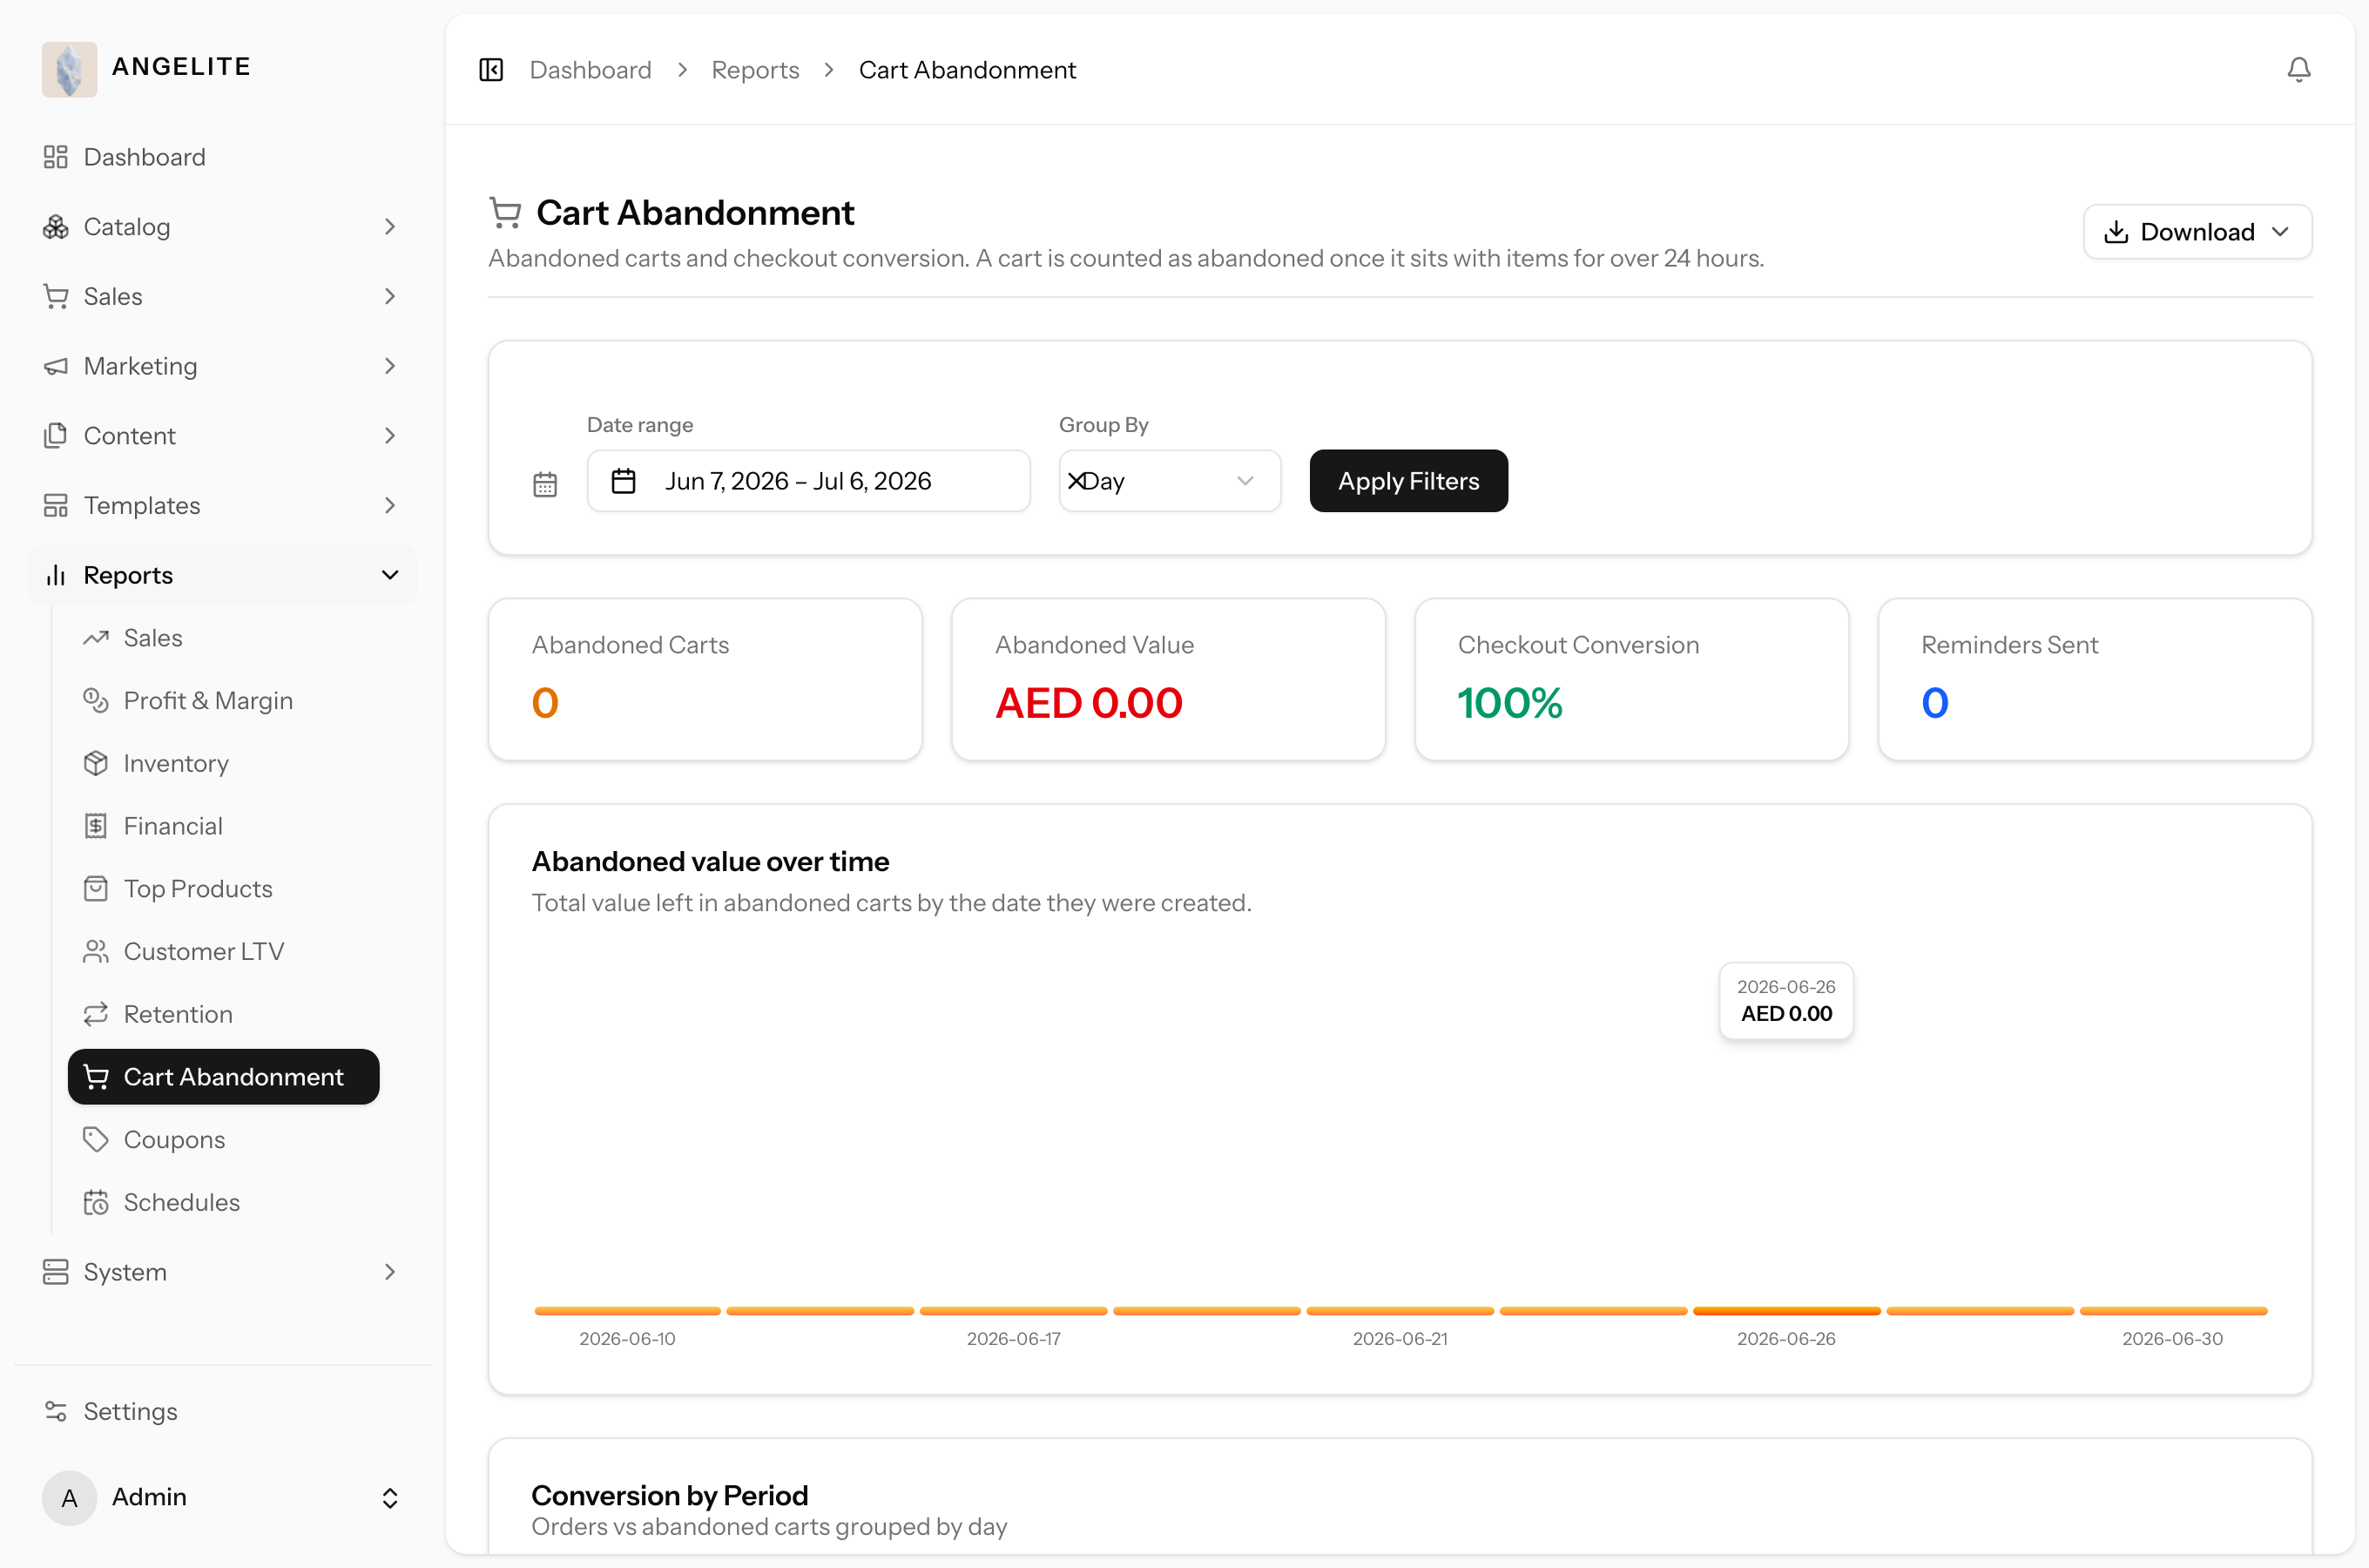Viewport: 2369px width, 1568px height.
Task: Open Settings in the sidebar
Action: click(224, 1412)
